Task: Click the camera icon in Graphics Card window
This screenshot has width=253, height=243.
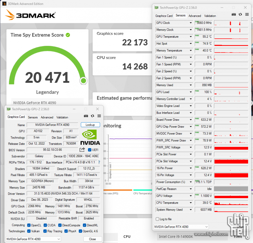Action: (x=86, y=116)
